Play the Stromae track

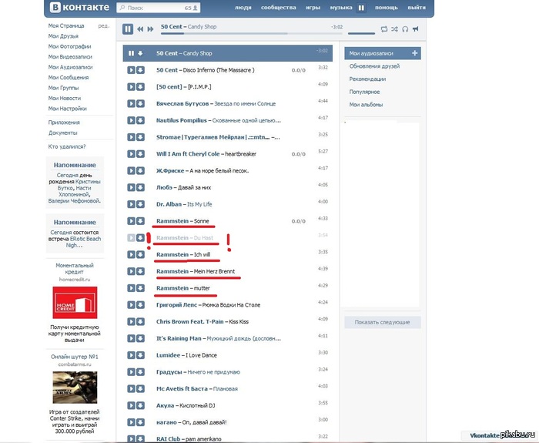[131, 137]
